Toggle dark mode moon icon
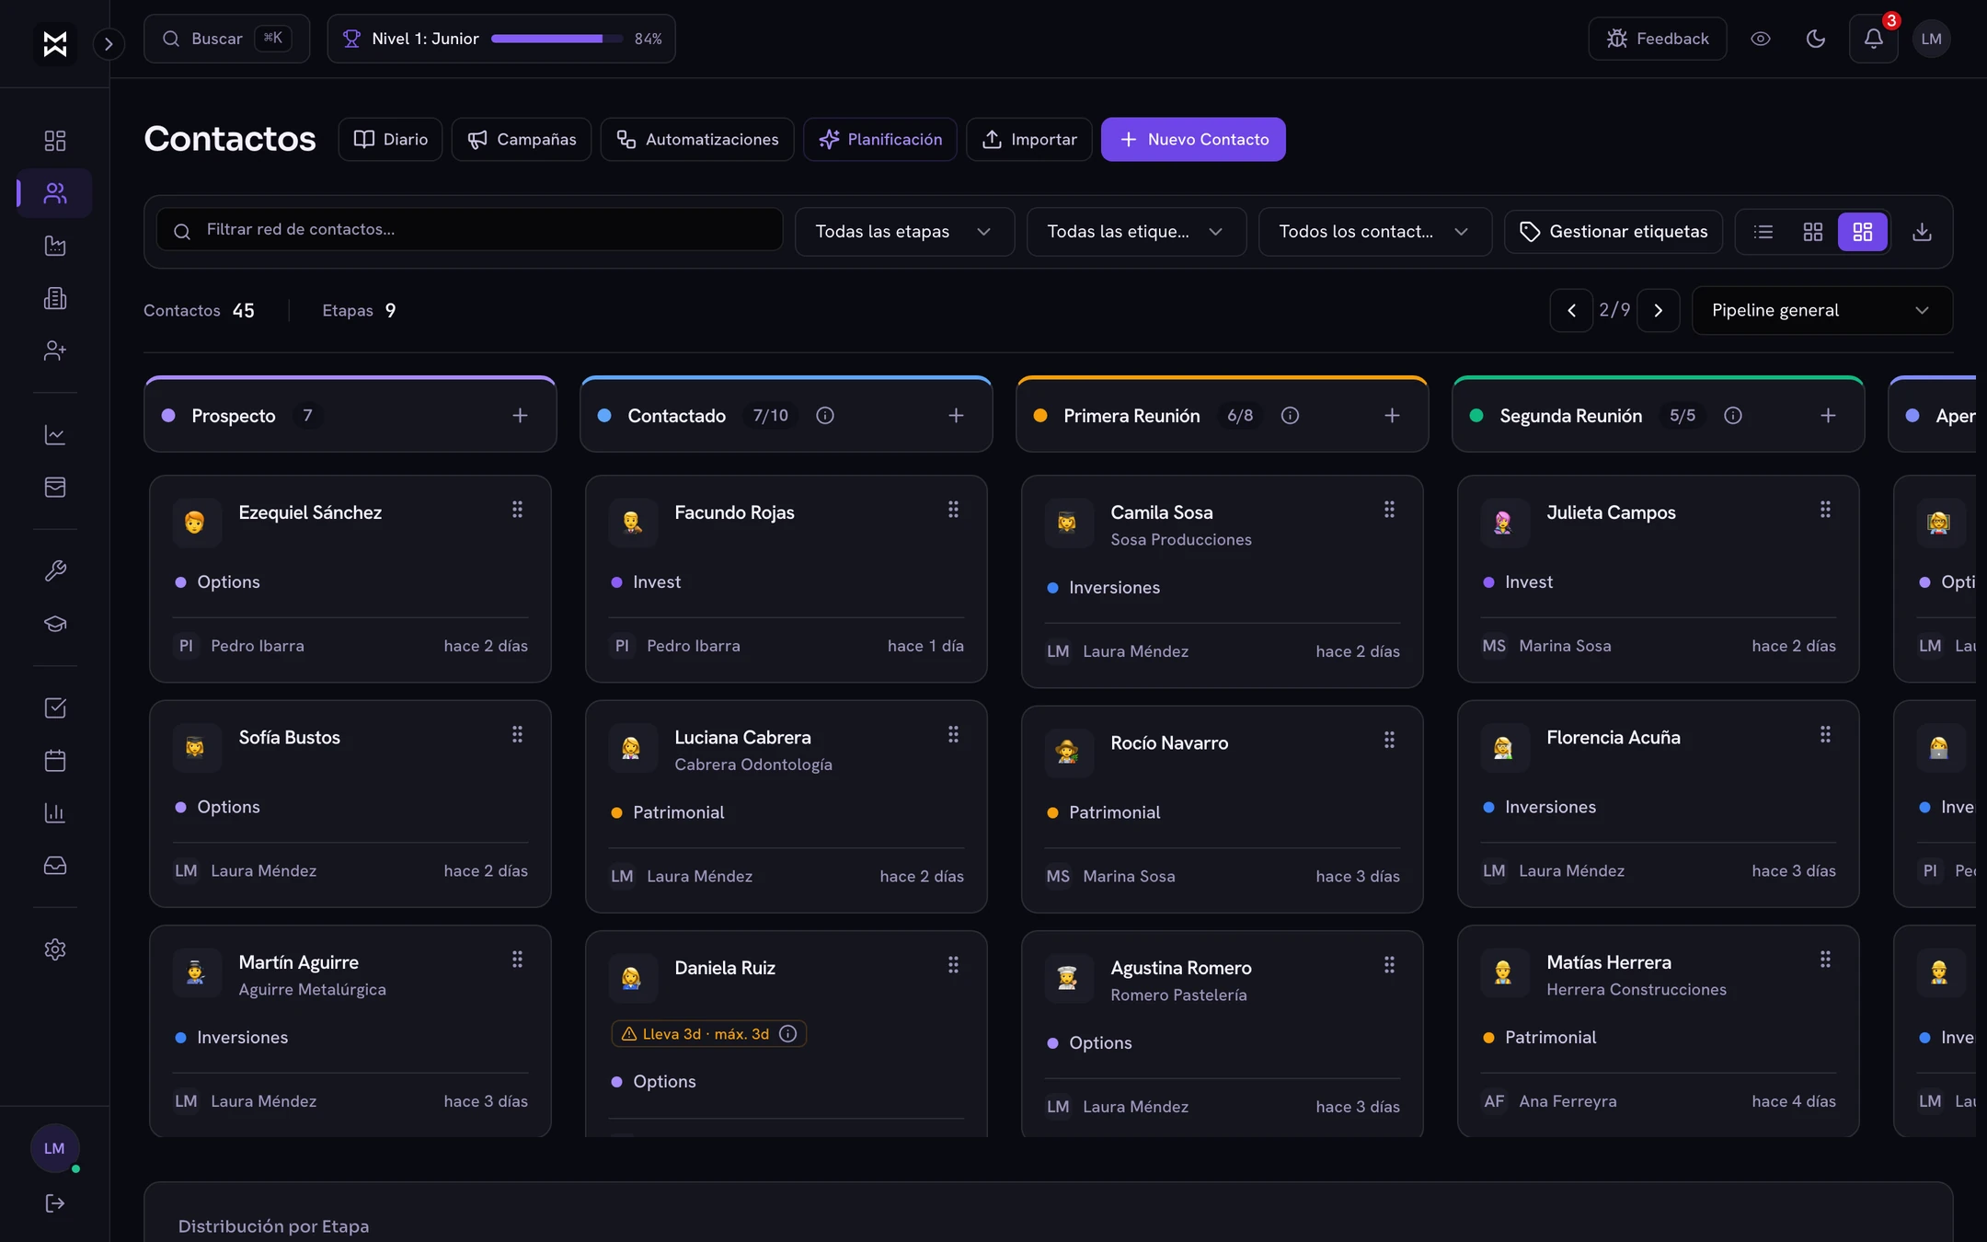 tap(1816, 39)
